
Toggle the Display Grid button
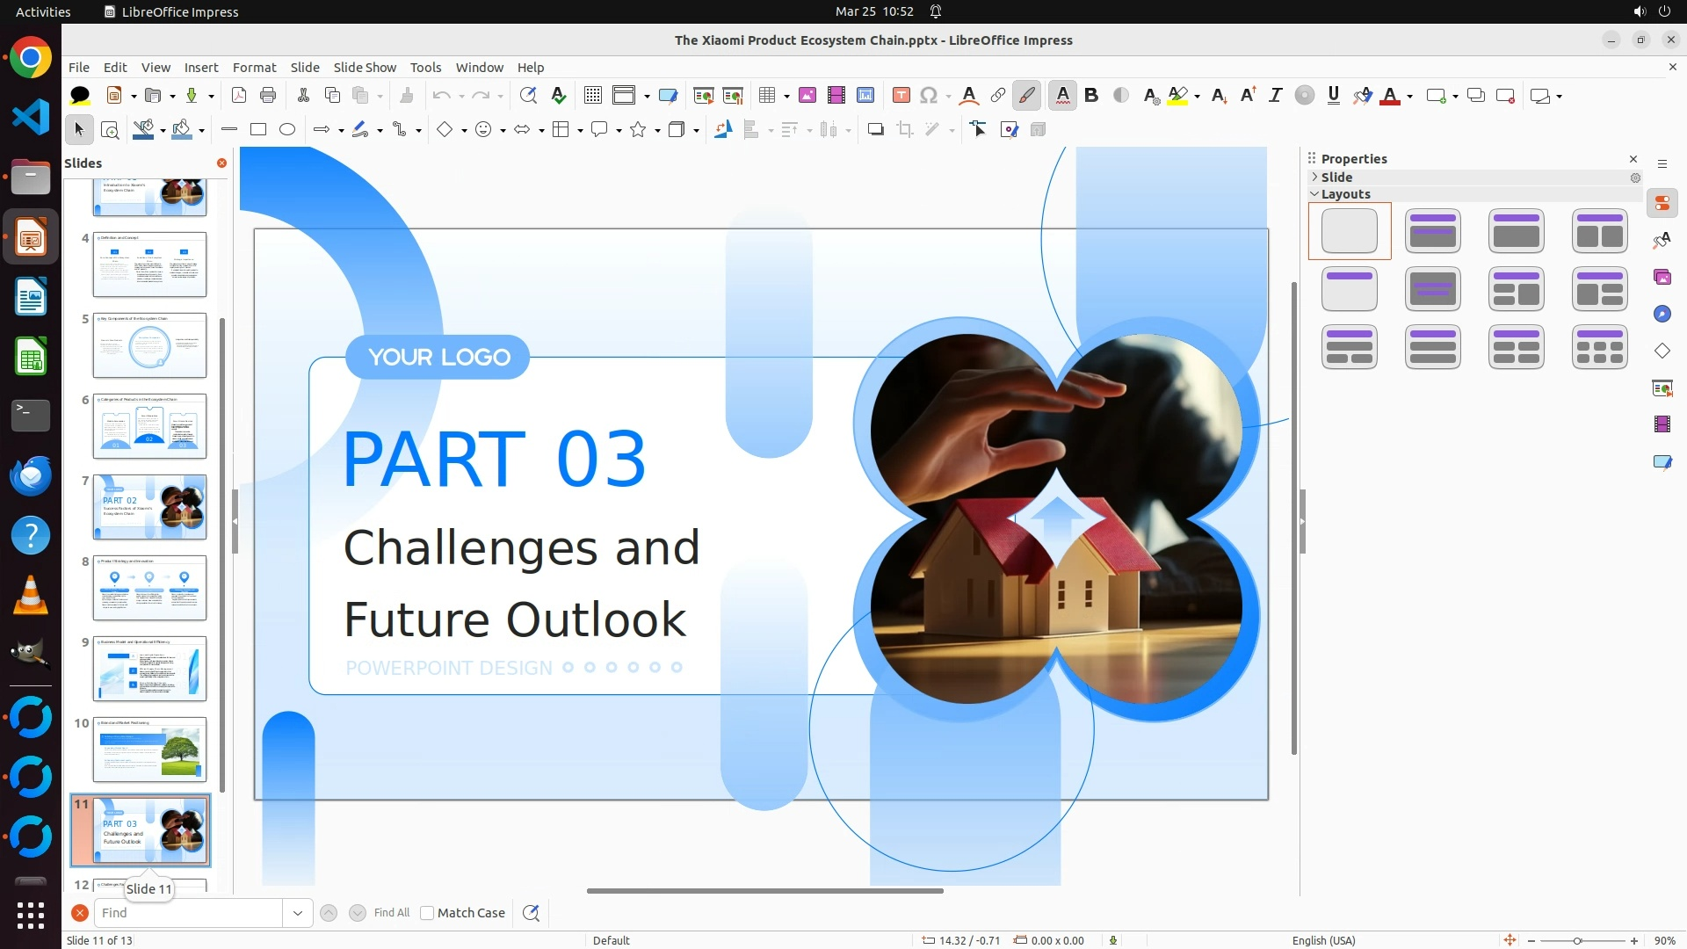pyautogui.click(x=593, y=96)
